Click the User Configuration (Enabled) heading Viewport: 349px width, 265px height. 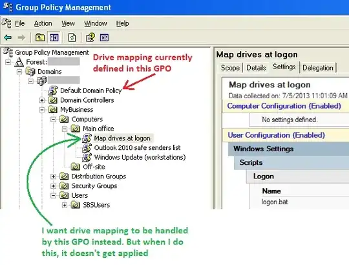pos(276,135)
